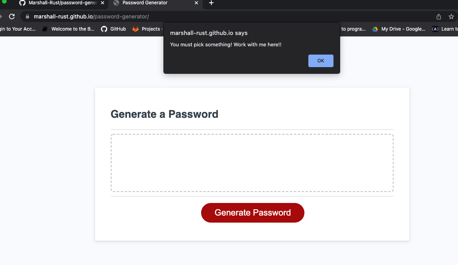Open the Welcome to the B... bookmark

pos(73,29)
